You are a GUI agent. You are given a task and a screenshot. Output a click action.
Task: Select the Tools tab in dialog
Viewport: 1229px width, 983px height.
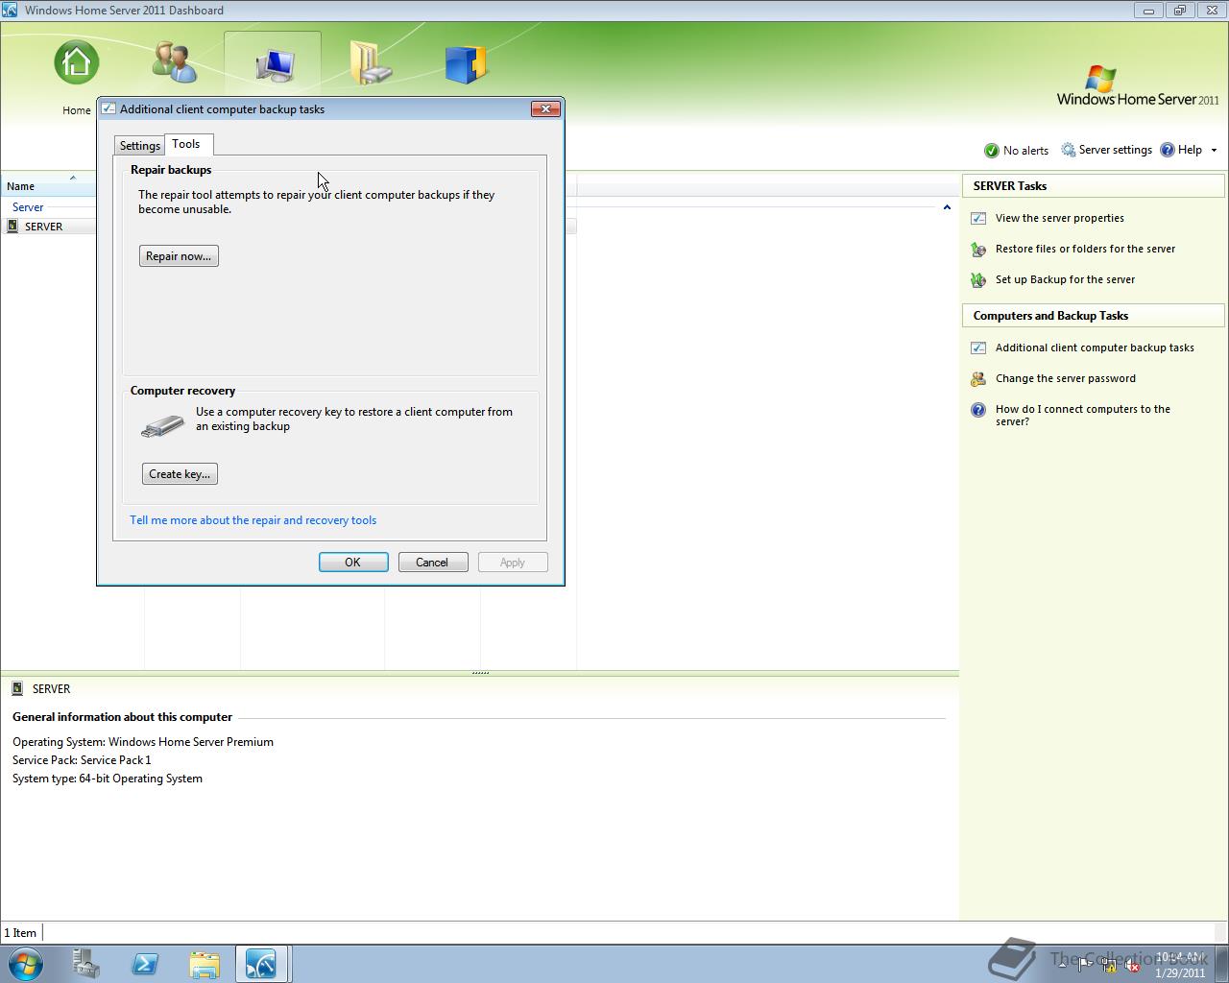tap(186, 144)
